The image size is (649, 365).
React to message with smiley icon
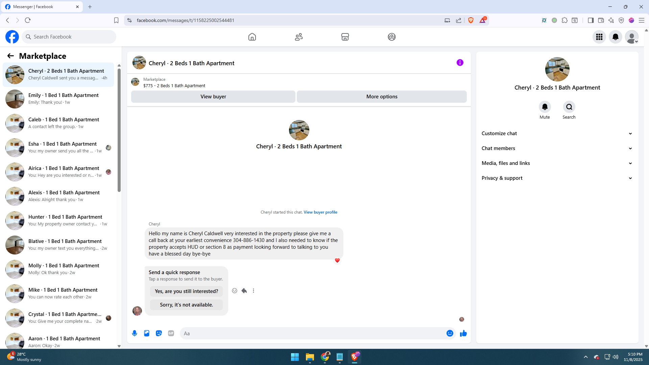coord(235,291)
